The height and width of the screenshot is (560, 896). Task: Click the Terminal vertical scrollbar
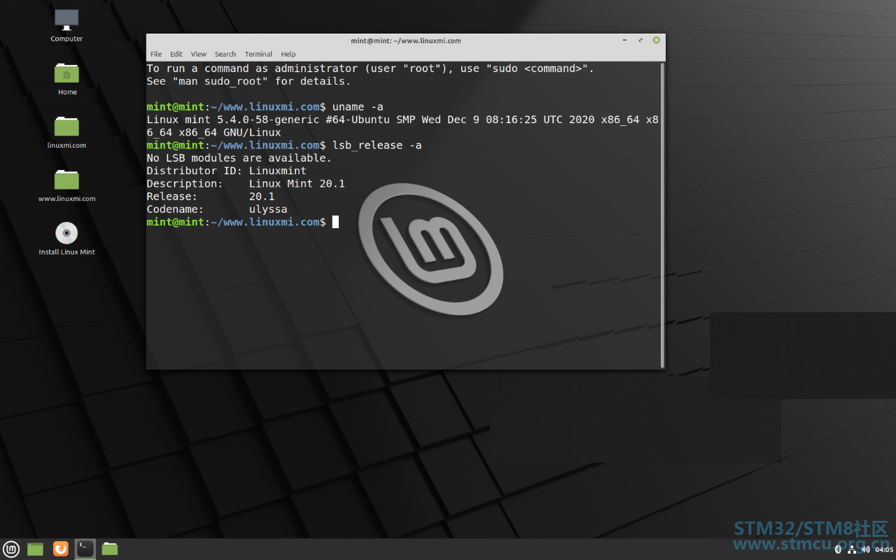pos(662,215)
